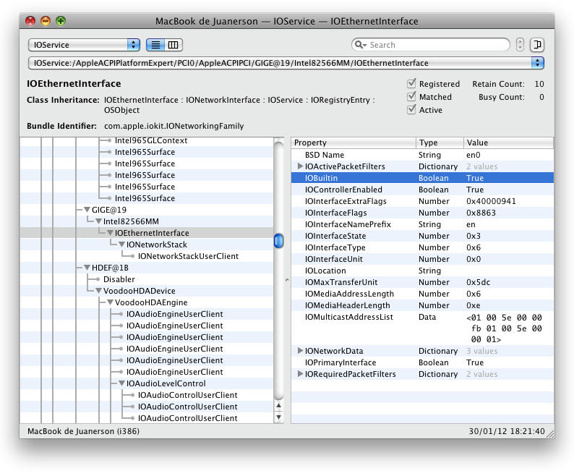Expand the IORequiredPacketFilters dictionary
The image size is (574, 476).
pyautogui.click(x=300, y=374)
